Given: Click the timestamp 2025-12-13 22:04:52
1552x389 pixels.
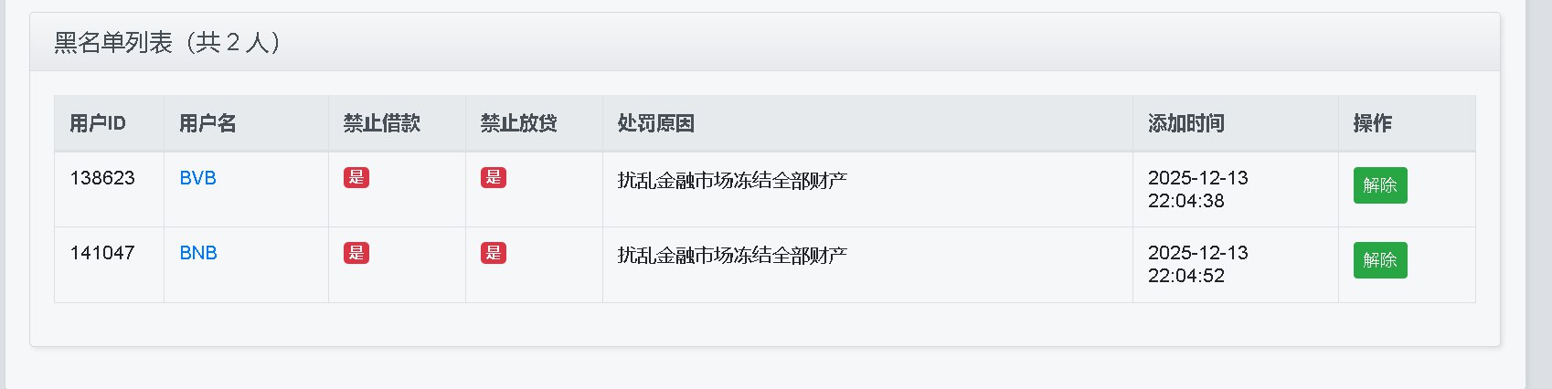Looking at the screenshot, I should tap(1197, 264).
